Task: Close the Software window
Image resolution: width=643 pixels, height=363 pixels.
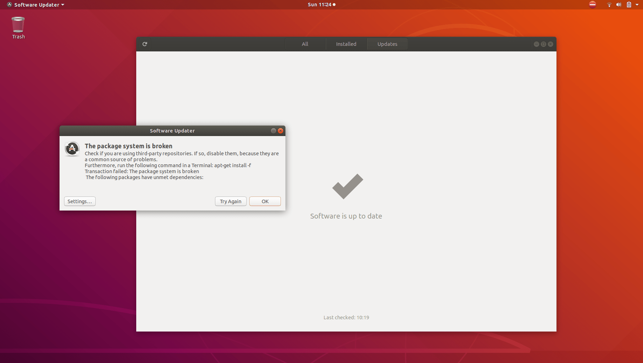Action: pyautogui.click(x=551, y=44)
